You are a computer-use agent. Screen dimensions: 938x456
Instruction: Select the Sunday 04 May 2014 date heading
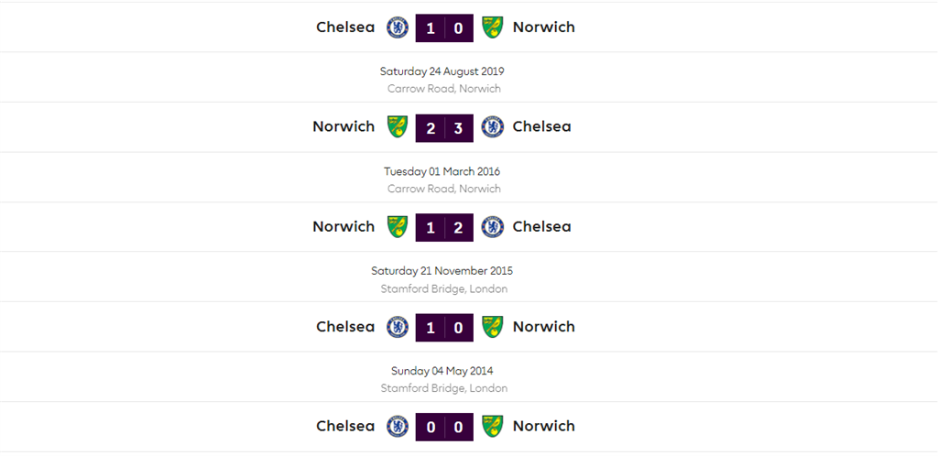tap(443, 371)
